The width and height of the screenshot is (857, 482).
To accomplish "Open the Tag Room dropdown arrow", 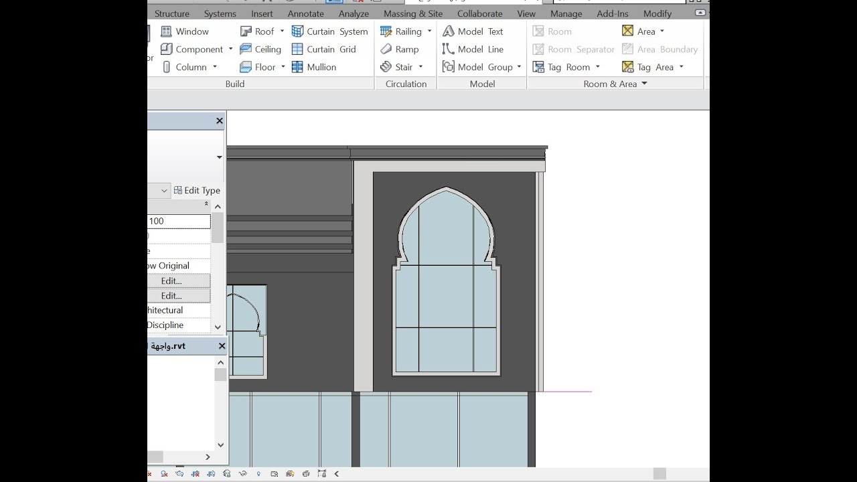I will coord(597,67).
